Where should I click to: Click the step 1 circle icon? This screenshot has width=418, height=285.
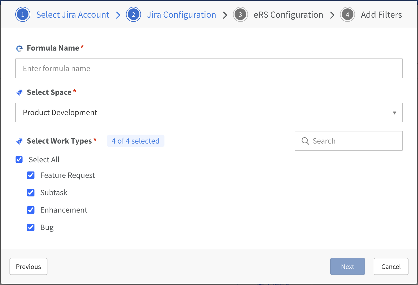click(x=23, y=14)
